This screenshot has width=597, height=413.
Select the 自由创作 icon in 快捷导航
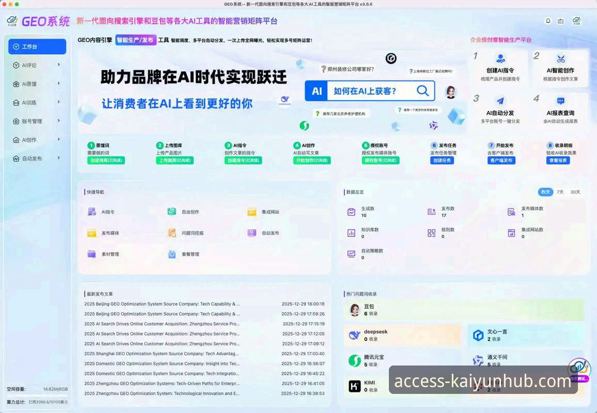[x=172, y=212]
